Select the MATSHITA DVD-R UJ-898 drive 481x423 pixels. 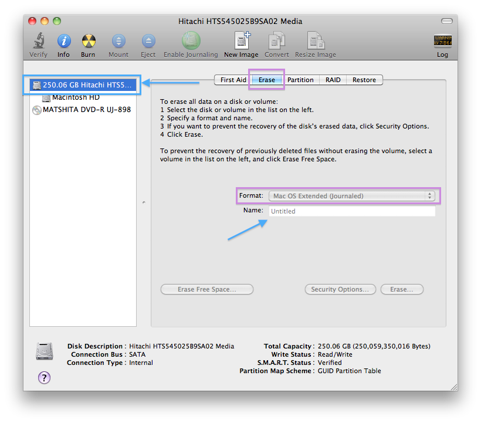82,110
